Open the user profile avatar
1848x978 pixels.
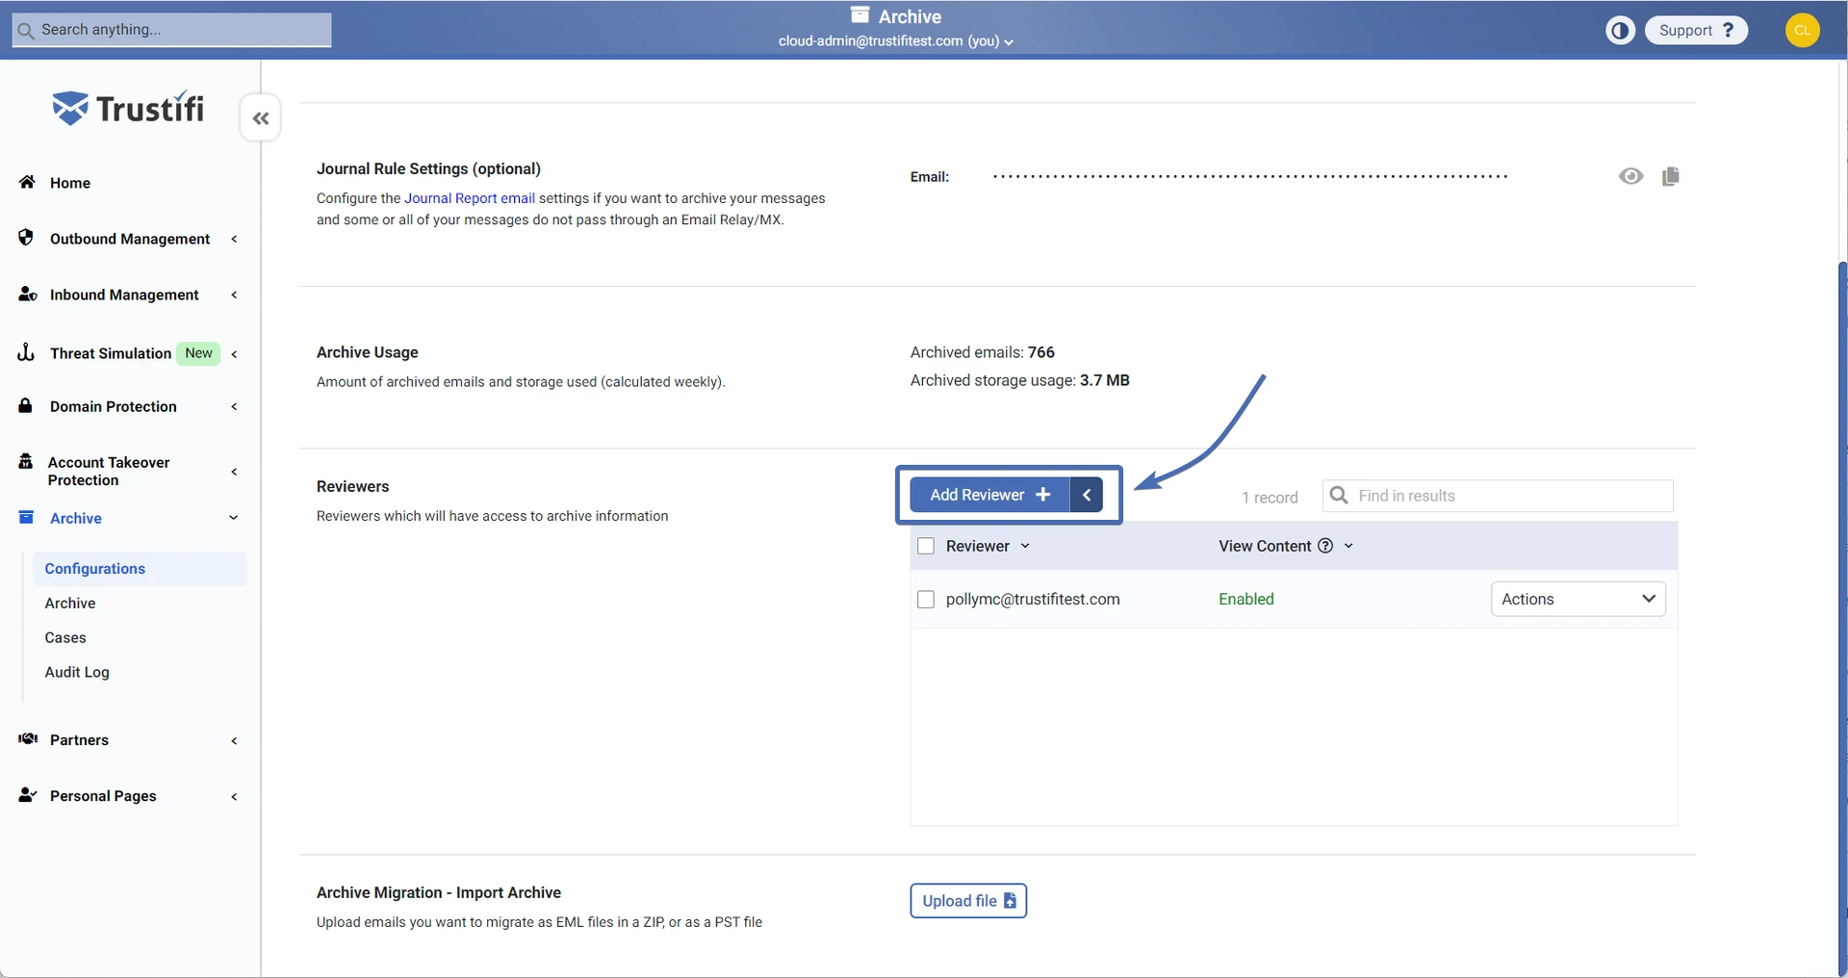click(x=1802, y=31)
